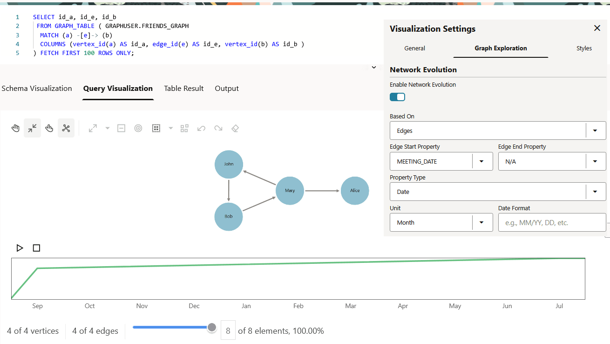Click the Apr marker on the timeline
The height and width of the screenshot is (344, 610).
[403, 306]
